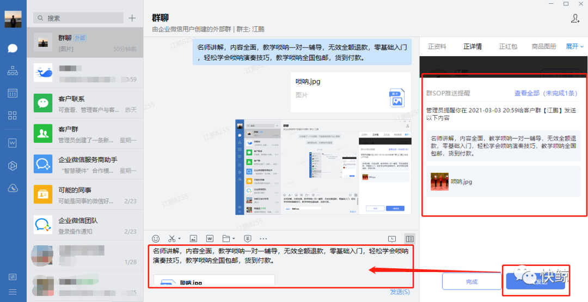The width and height of the screenshot is (588, 302).
Task: Toggle the right sidebar panel icon
Action: click(410, 239)
